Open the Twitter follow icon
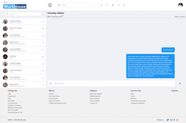The width and height of the screenshot is (186, 123). click(x=168, y=120)
